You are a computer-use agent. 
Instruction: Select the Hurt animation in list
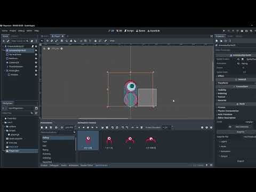coord(58,142)
